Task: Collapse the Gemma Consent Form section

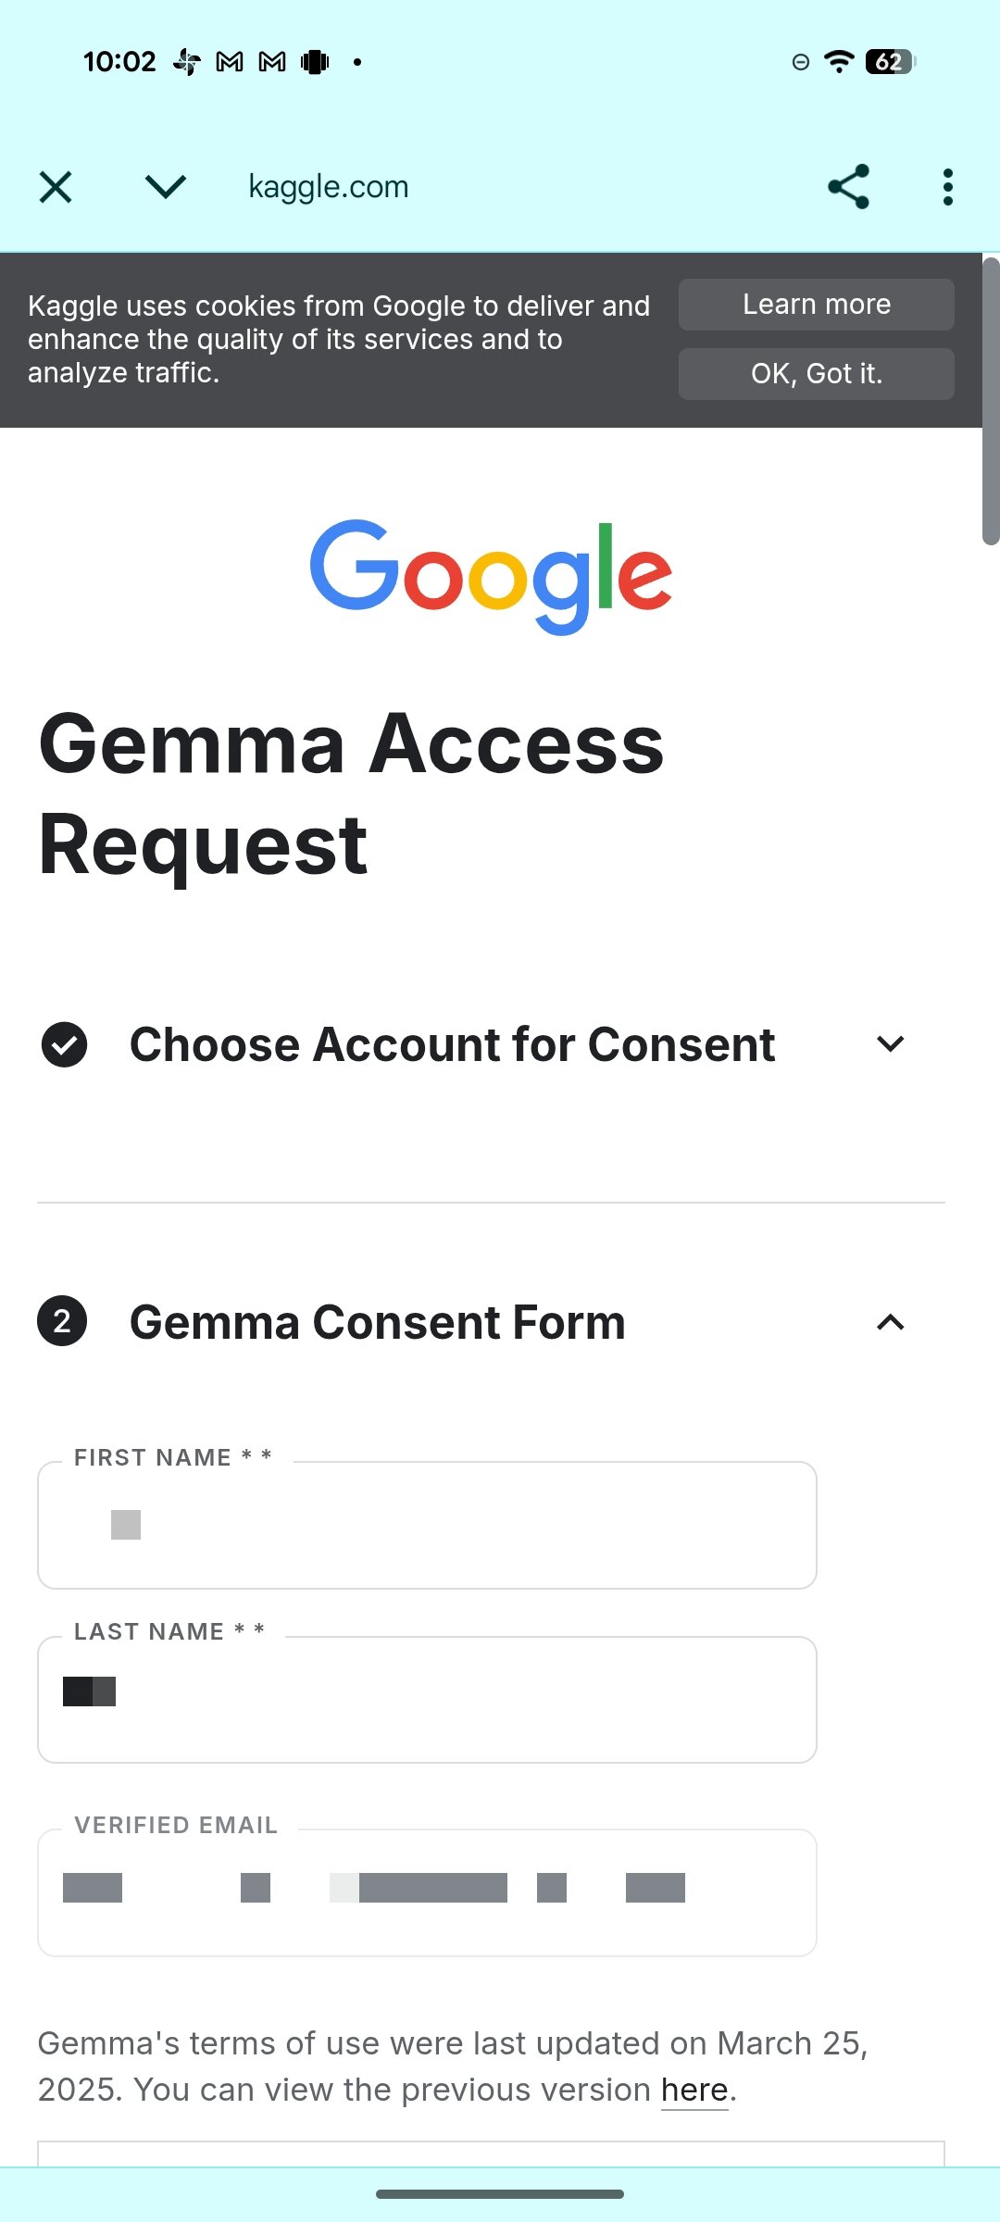Action: [x=890, y=1322]
